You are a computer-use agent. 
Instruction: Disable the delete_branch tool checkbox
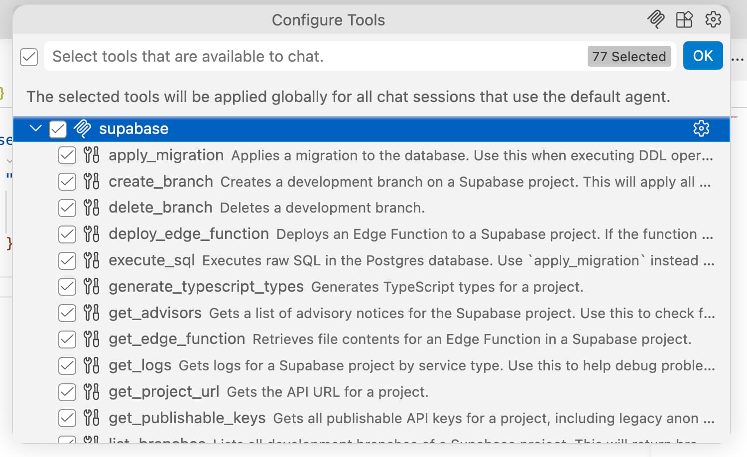point(67,208)
